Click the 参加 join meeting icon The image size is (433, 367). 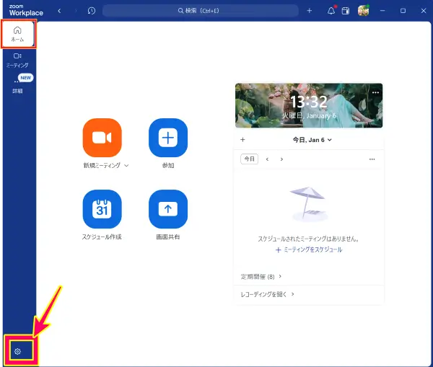click(168, 138)
